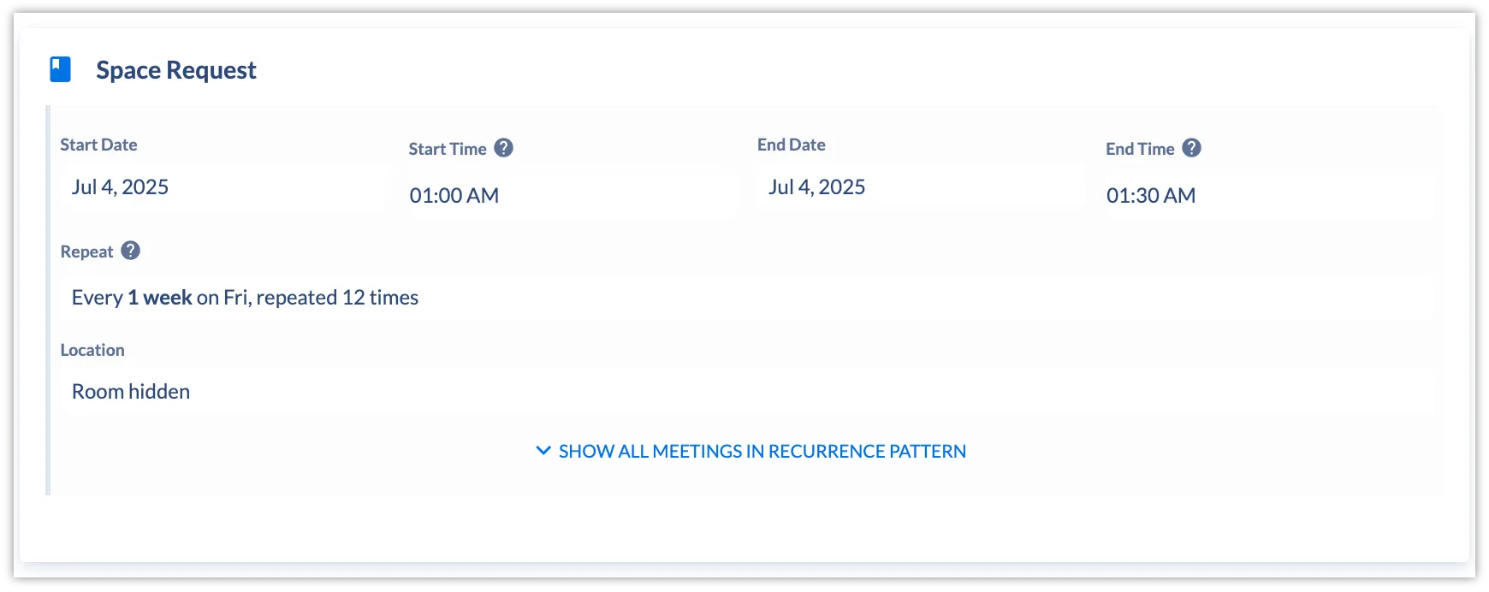This screenshot has width=1489, height=592.
Task: Click the Location label
Action: pyautogui.click(x=92, y=350)
